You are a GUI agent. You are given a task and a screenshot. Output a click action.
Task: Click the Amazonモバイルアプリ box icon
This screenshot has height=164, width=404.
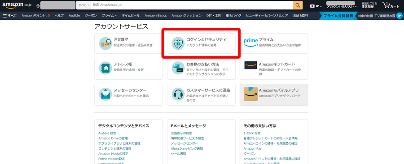[250, 94]
